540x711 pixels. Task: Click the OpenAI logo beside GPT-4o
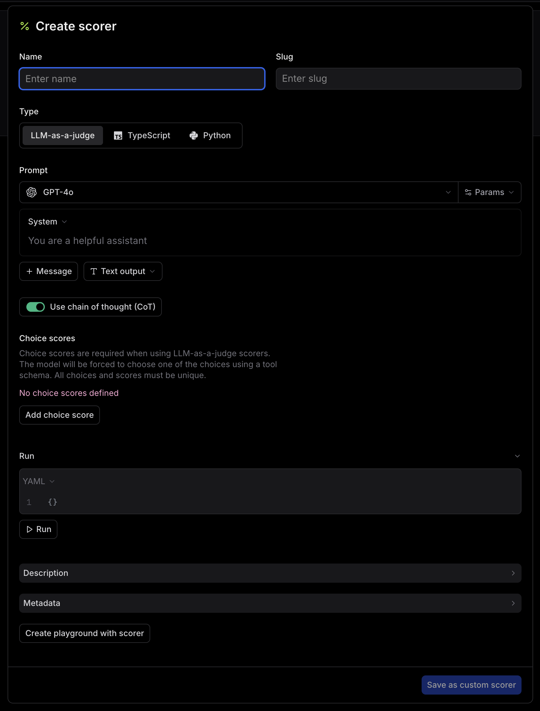click(x=31, y=192)
